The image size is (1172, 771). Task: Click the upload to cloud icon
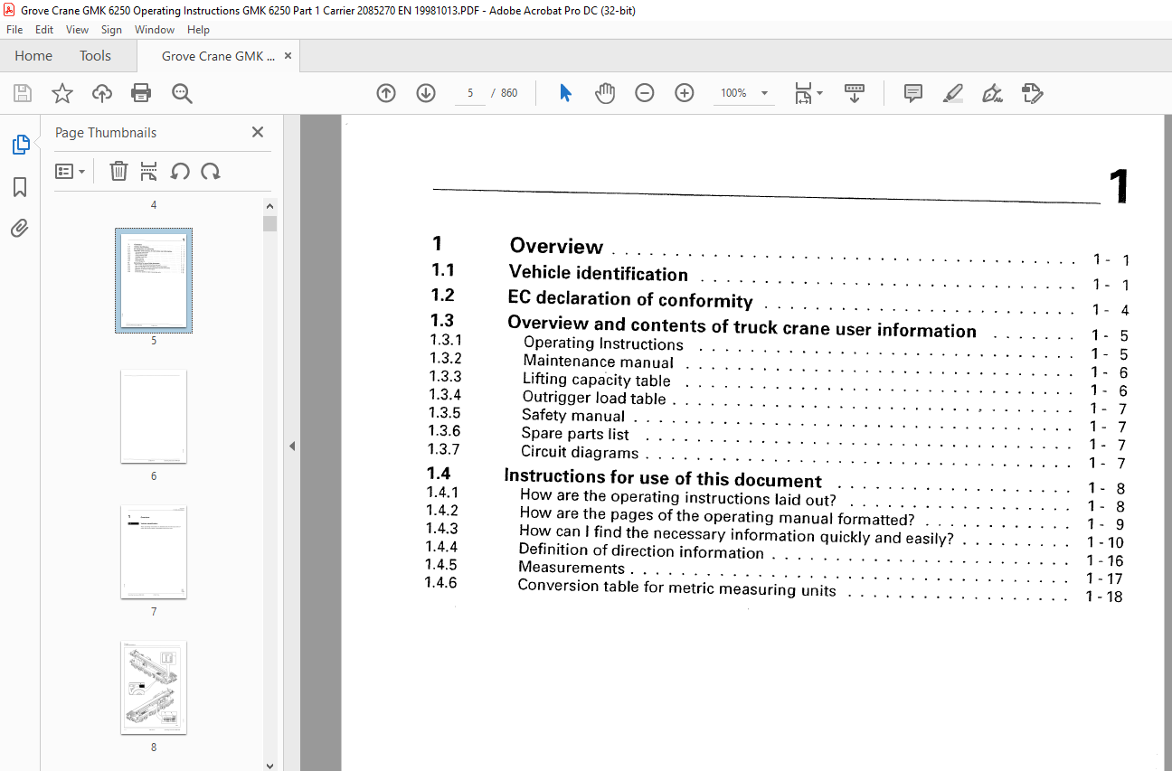click(x=102, y=93)
